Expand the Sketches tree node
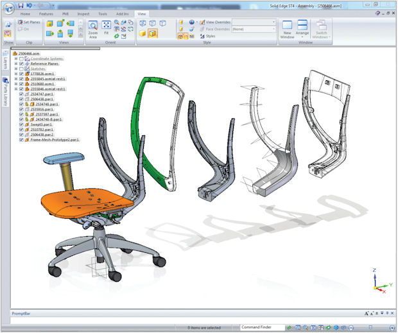This screenshot has width=398, height=333. click(15, 69)
